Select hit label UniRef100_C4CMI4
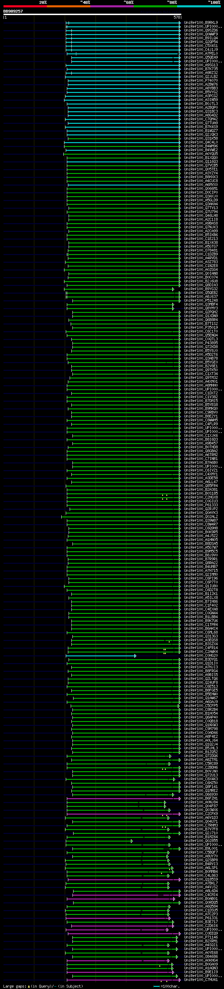This screenshot has height=989, width=224. (x=201, y=895)
